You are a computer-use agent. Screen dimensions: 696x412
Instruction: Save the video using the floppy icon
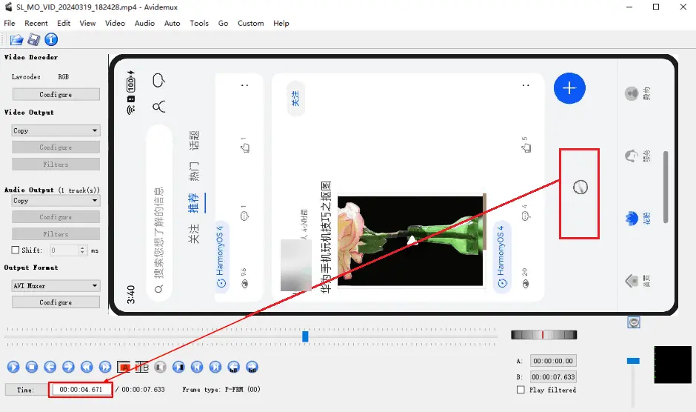click(x=34, y=39)
